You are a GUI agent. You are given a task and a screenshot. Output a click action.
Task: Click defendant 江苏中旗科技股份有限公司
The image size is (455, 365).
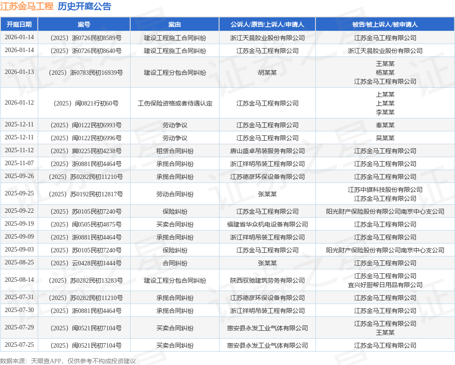pos(385,190)
